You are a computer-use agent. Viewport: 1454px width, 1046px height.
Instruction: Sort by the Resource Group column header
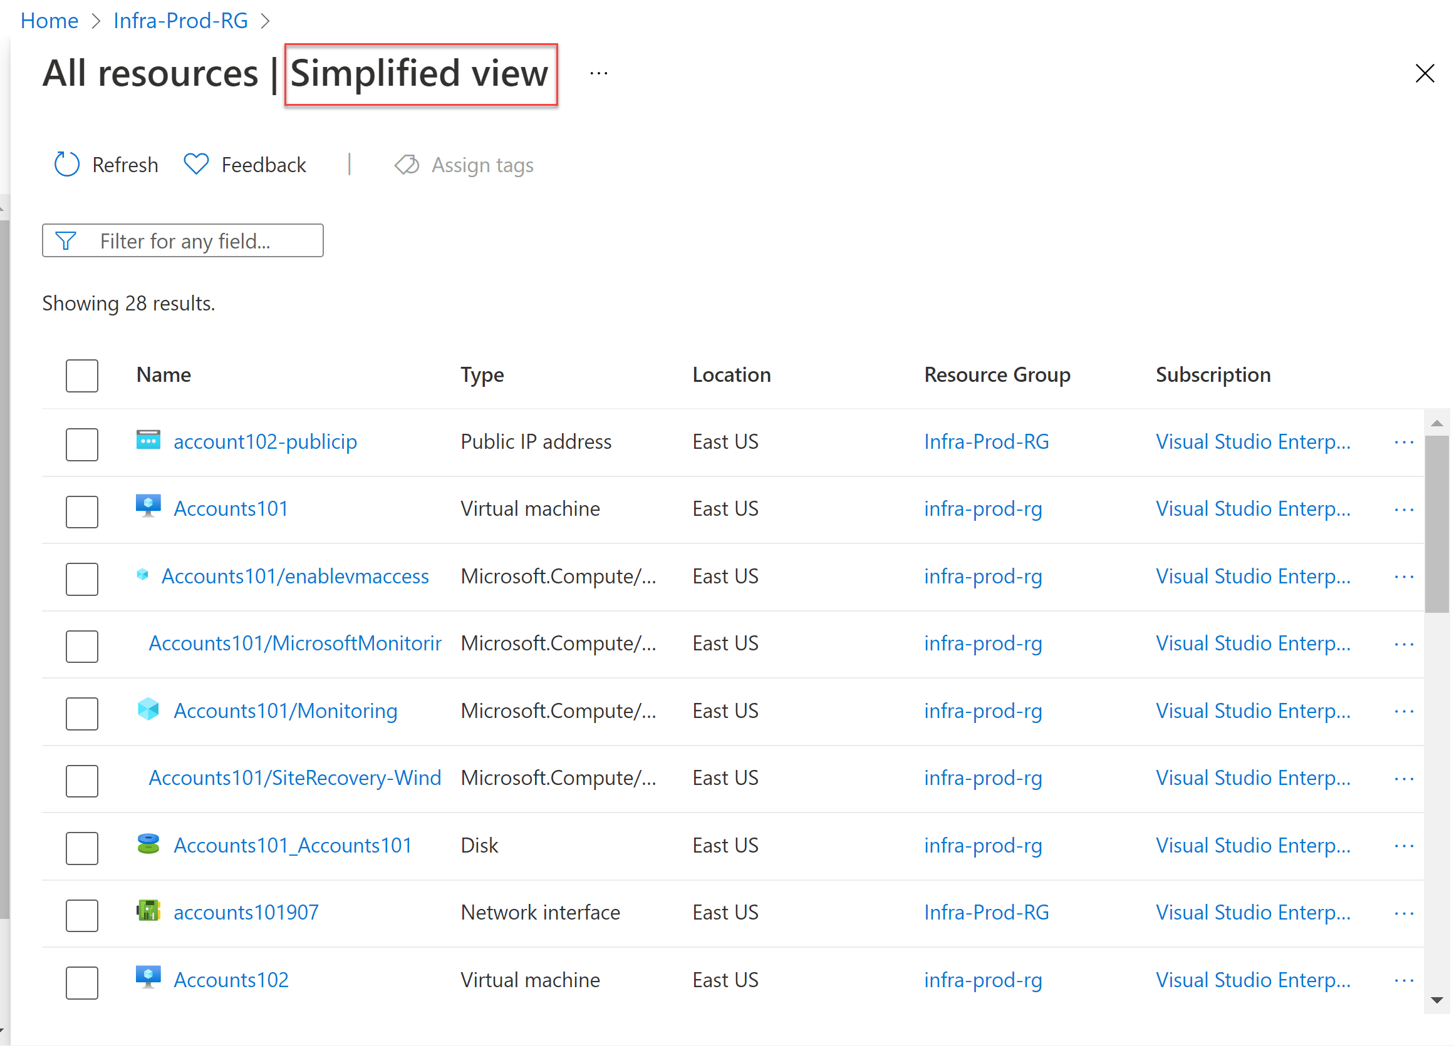[997, 374]
